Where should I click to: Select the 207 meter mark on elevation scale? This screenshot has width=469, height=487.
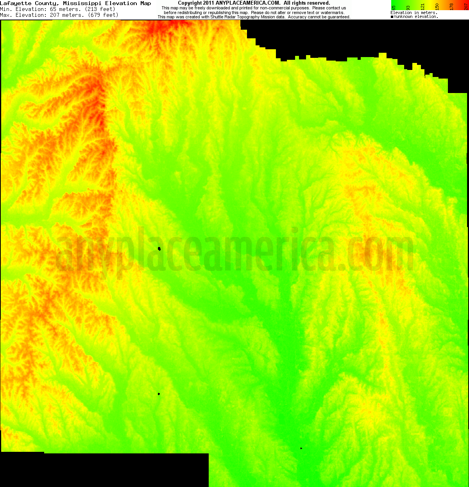[x=465, y=6]
